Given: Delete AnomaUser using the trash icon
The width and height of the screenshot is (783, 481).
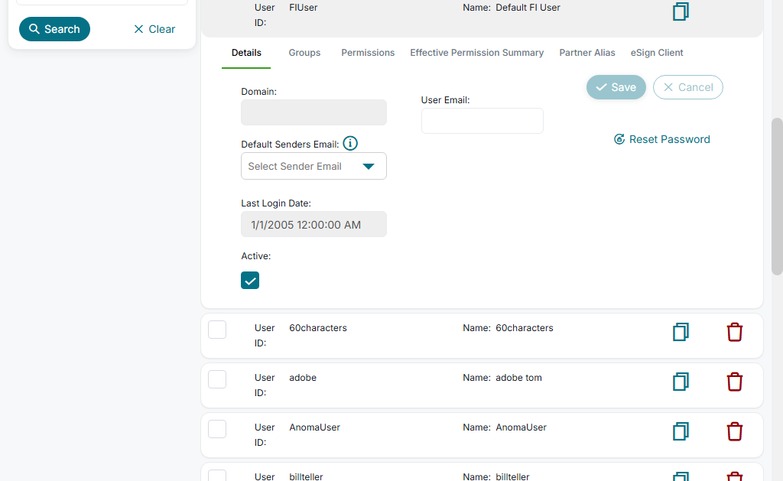Looking at the screenshot, I should [734, 431].
